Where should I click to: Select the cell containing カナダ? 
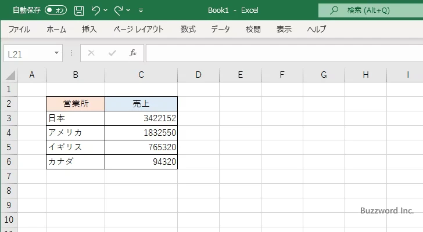coord(76,162)
